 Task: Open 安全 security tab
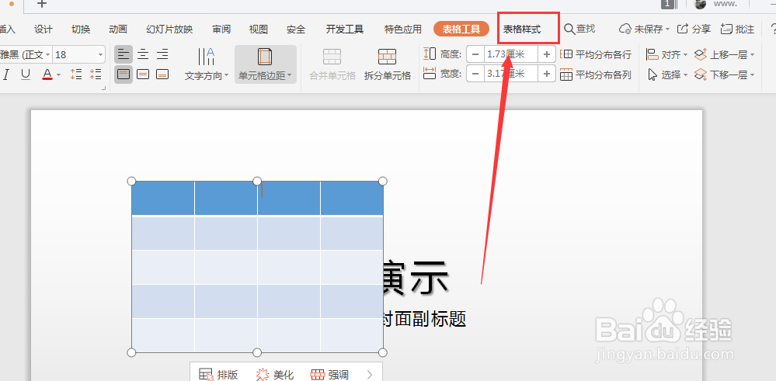tap(296, 29)
